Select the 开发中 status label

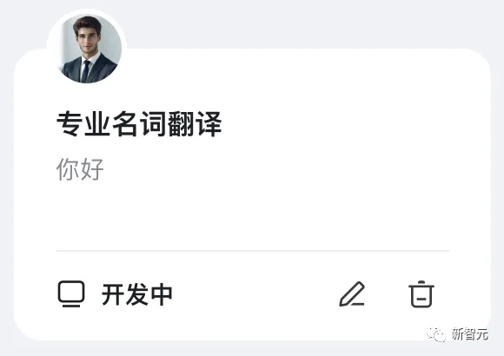pos(137,294)
